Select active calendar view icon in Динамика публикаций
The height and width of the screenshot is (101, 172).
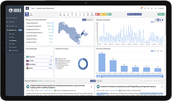pyautogui.click(x=158, y=20)
